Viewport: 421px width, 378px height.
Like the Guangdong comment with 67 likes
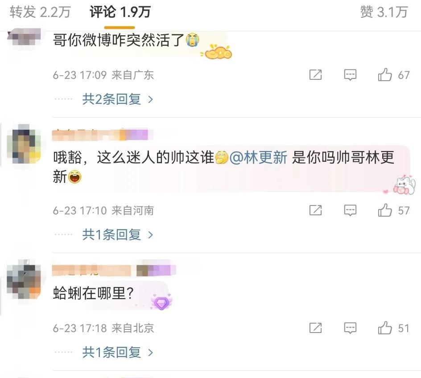pos(394,74)
